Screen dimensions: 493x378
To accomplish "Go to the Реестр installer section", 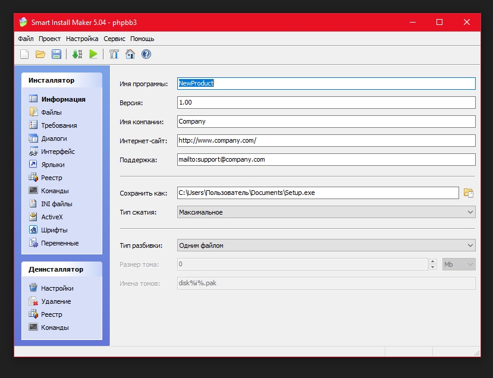I will [51, 178].
